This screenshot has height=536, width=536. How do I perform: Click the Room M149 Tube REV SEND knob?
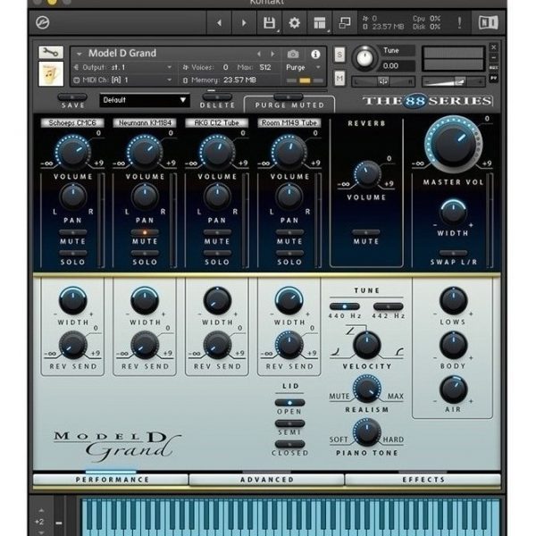289,345
